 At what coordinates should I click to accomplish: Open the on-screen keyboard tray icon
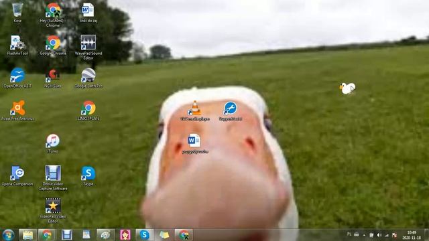coord(356,234)
